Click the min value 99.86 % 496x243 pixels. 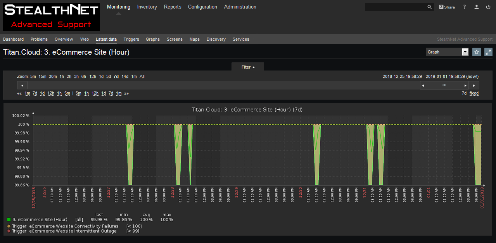coord(124,220)
